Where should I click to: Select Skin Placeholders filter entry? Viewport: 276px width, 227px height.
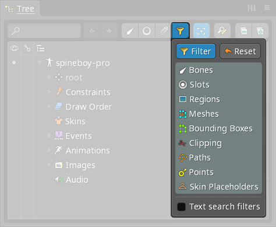tap(218, 187)
